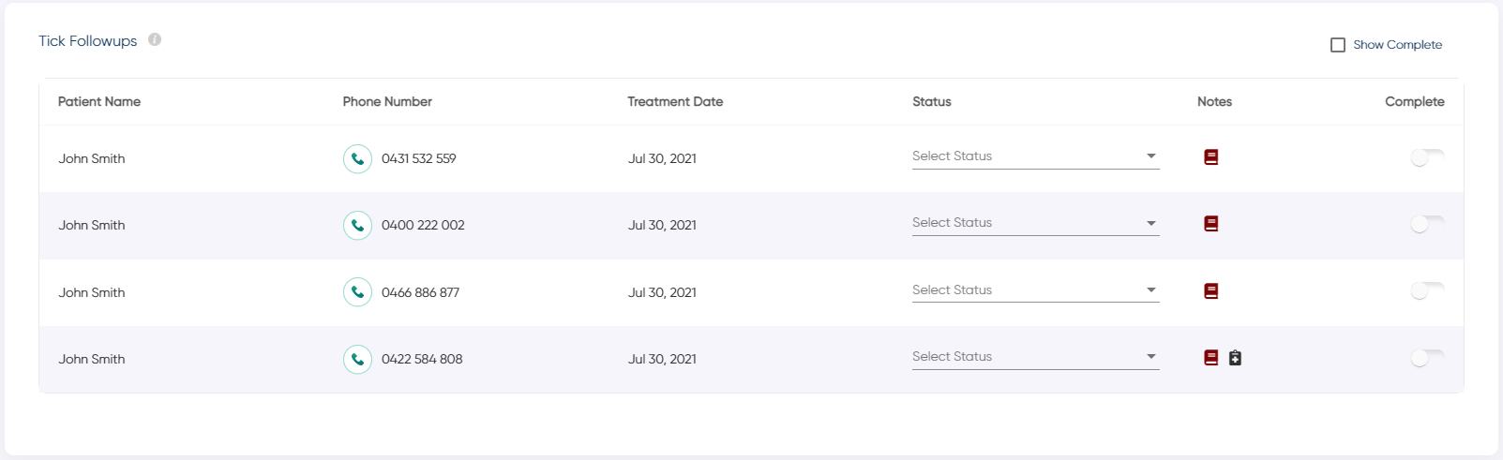Open Select Status dropdown for 0466 886 877
The image size is (1503, 460).
1035,290
